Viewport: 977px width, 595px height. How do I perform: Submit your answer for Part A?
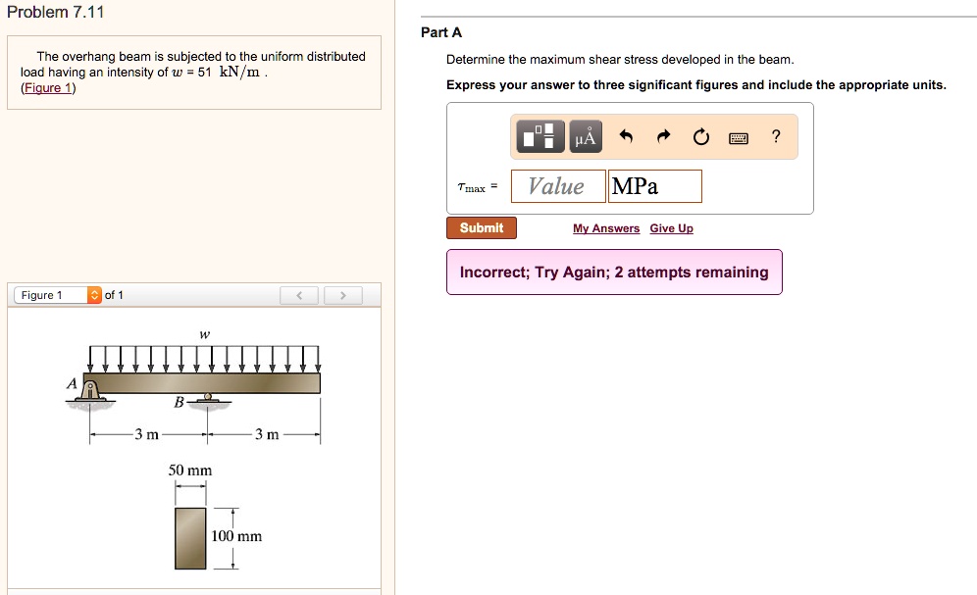[x=481, y=227]
